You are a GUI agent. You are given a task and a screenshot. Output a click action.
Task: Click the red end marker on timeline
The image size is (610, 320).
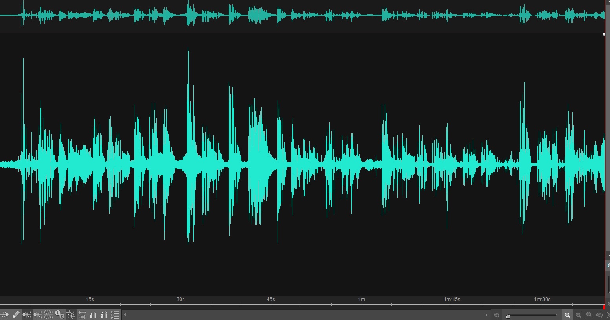tap(604, 307)
